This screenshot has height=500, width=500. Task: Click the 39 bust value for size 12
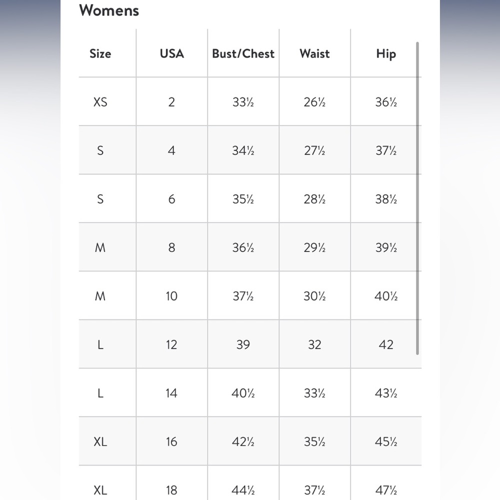point(243,344)
